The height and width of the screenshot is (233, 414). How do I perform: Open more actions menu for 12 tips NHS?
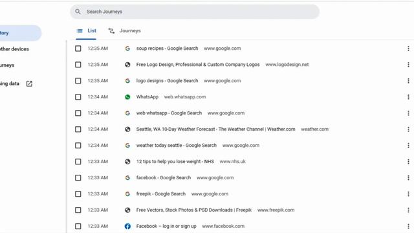(408, 162)
